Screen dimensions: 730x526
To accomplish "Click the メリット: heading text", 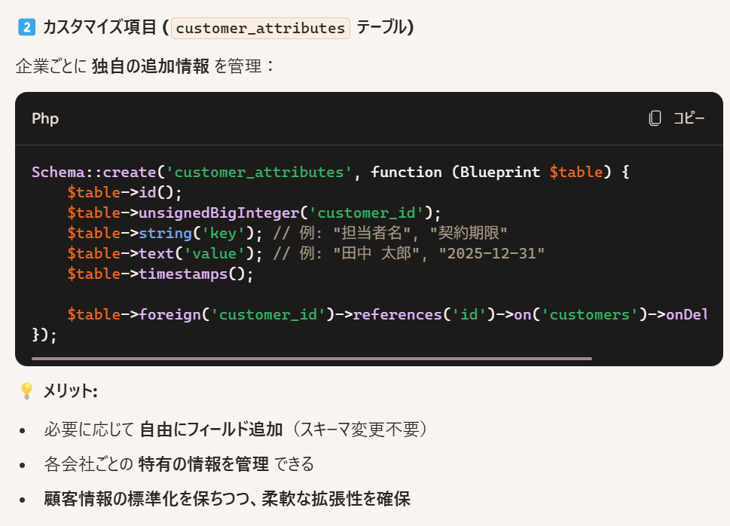I will [x=70, y=391].
